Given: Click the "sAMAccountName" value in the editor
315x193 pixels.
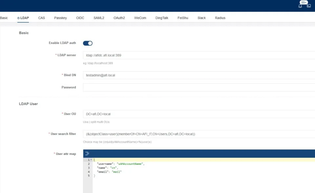Looking at the screenshot, I should pos(130,164).
